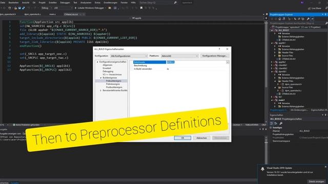Image resolution: width=328 pixels, height=184 pixels.
Task: Select VC++-Verzeichnisse in properties tree
Action: point(112,75)
